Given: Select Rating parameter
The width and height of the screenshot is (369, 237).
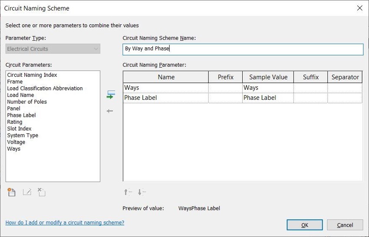Looking at the screenshot, I should (x=15, y=122).
